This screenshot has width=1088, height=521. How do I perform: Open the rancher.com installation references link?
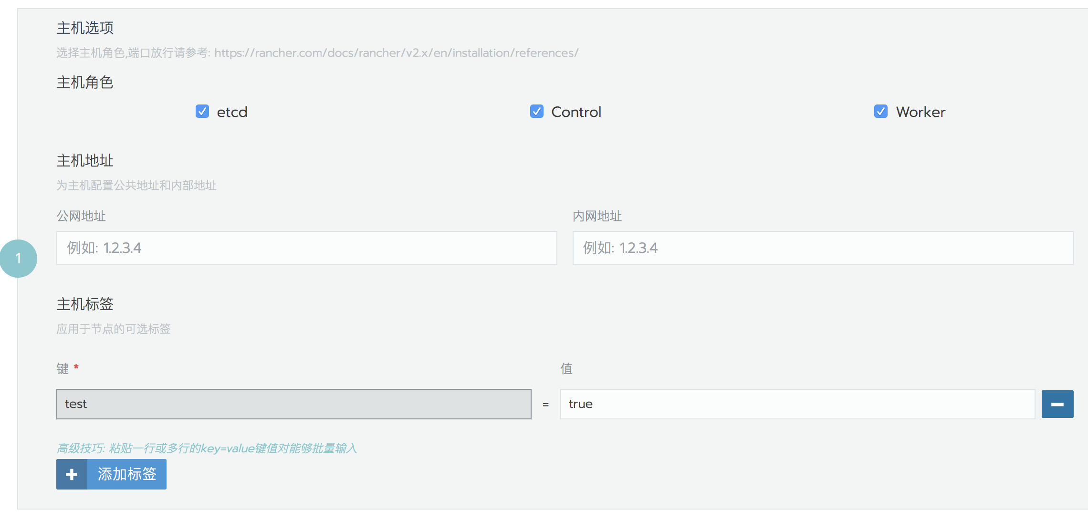(396, 53)
